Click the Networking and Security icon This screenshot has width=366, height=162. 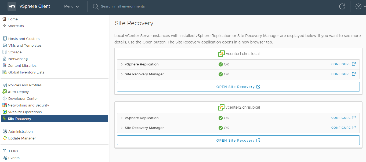[5, 105]
